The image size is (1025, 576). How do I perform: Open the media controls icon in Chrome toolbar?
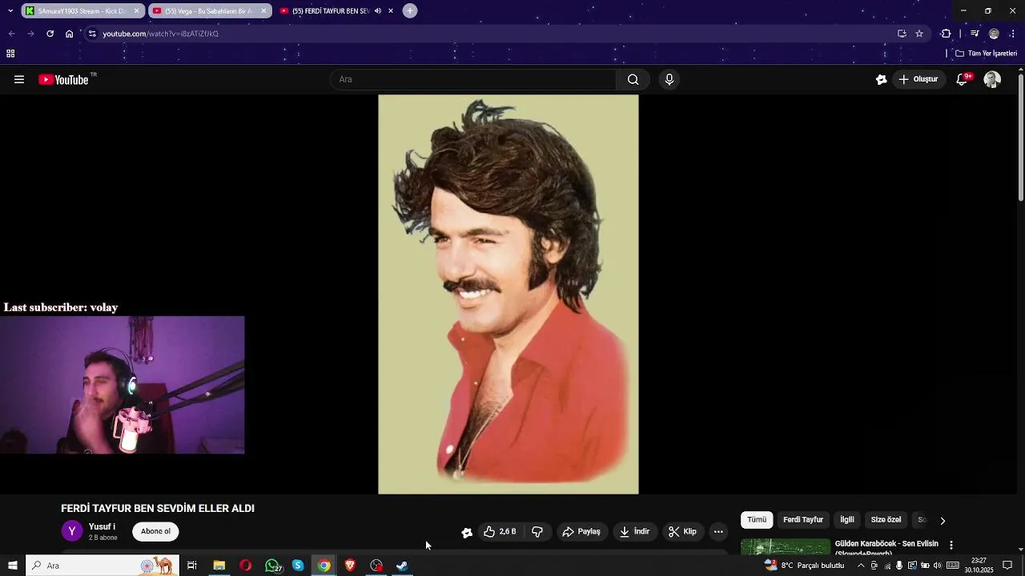(975, 34)
